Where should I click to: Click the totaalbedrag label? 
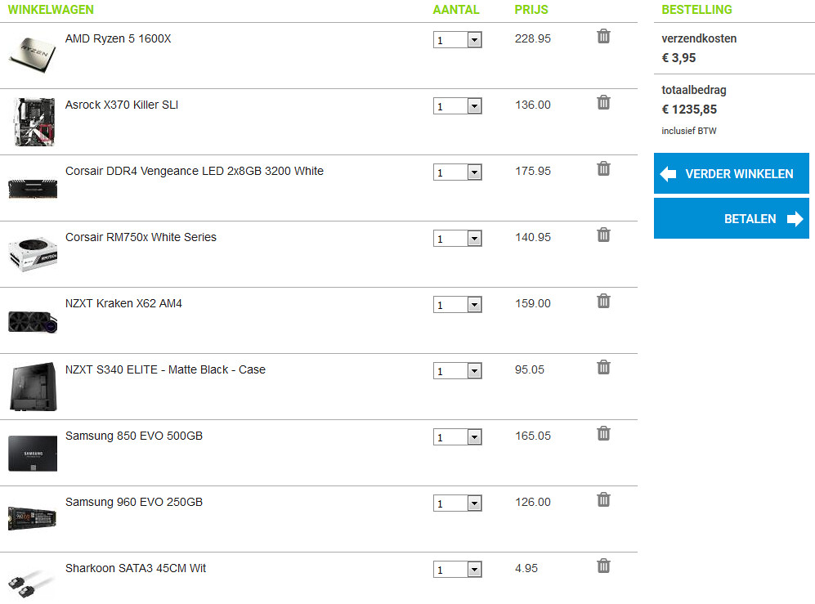click(x=694, y=90)
